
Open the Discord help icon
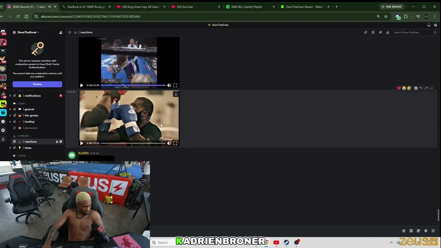[x=435, y=25]
